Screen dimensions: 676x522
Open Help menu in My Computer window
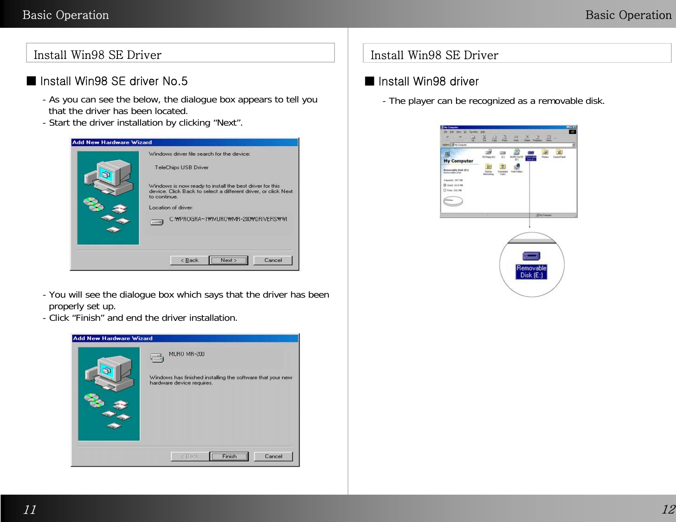(x=483, y=132)
